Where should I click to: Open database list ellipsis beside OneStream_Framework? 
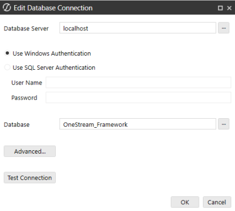(x=224, y=124)
